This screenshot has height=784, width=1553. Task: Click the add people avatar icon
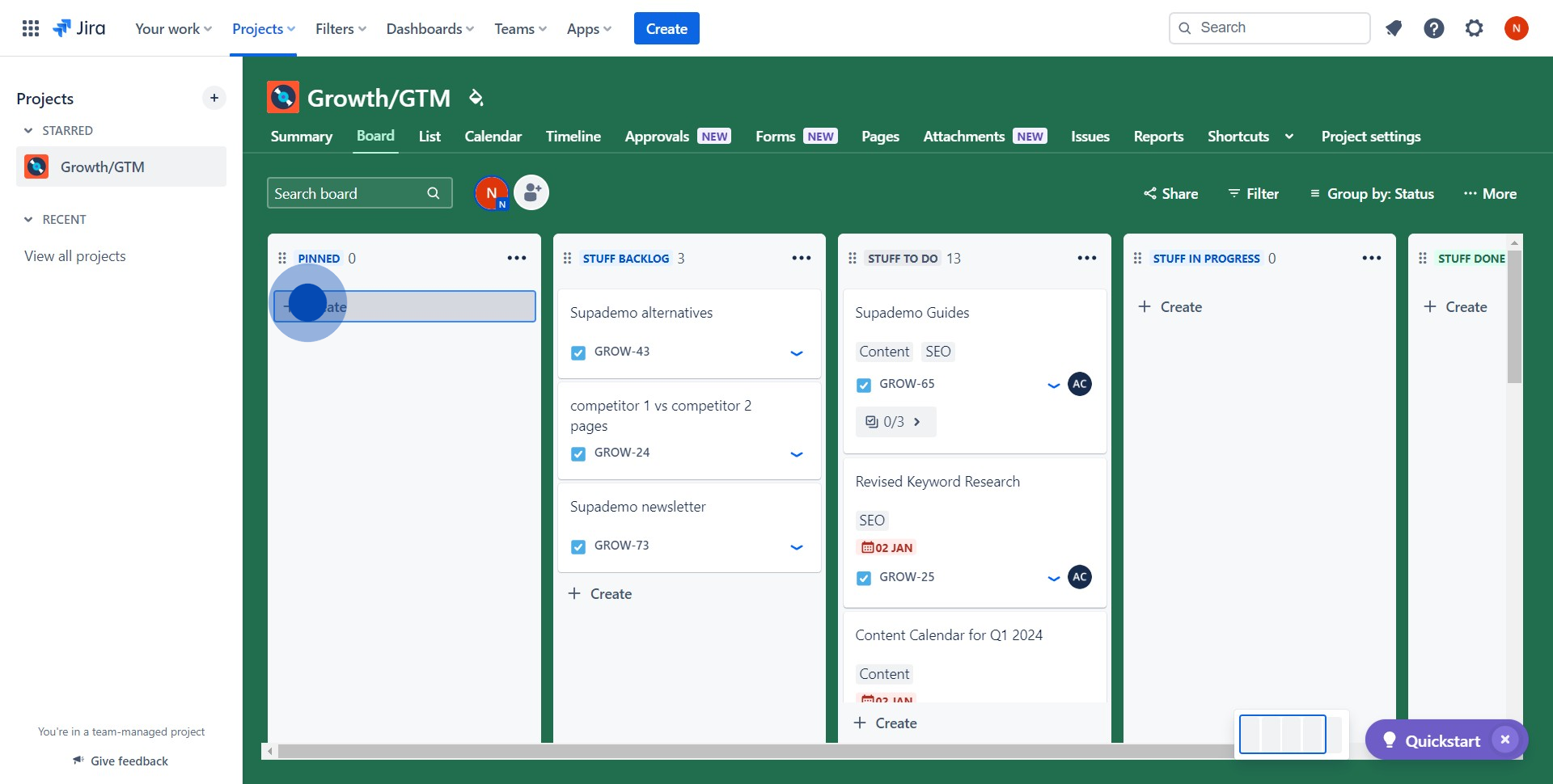tap(531, 192)
